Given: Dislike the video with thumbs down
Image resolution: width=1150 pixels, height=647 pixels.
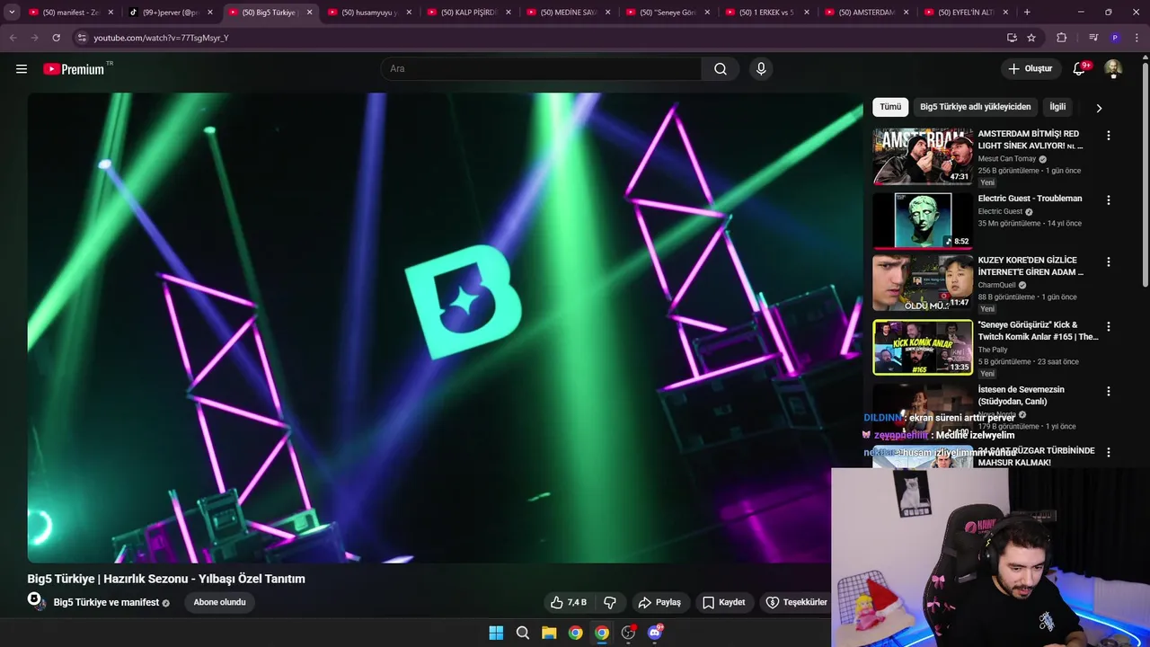Looking at the screenshot, I should [x=610, y=602].
